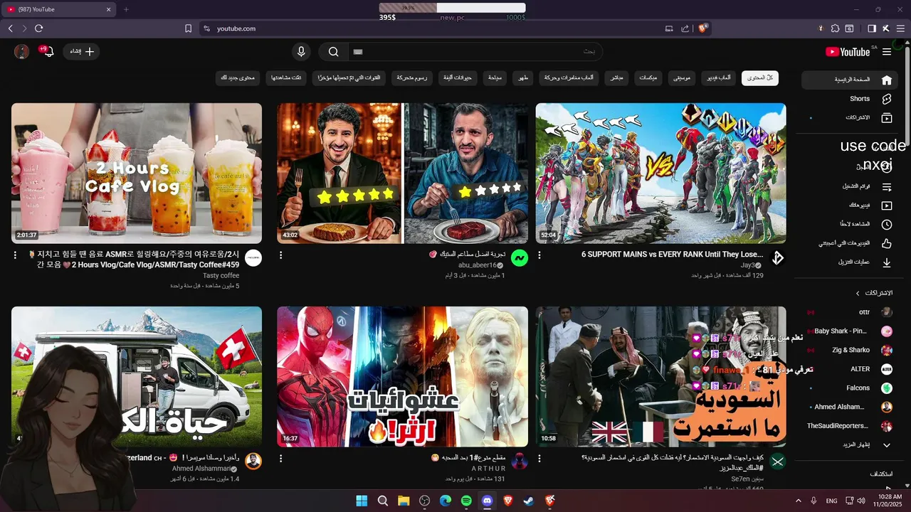Select the All content filter chip

760,78
